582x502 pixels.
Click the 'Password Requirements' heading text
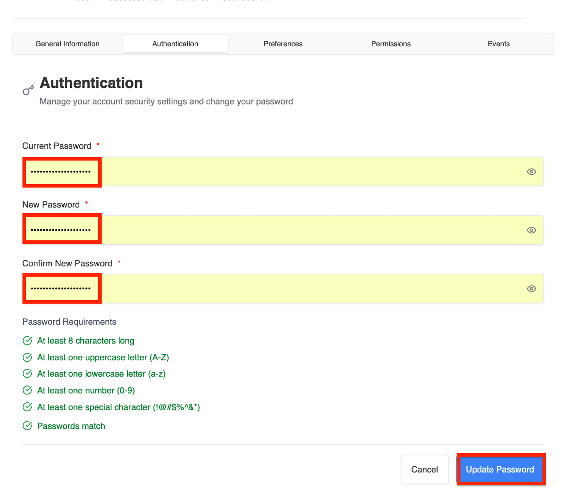point(69,322)
